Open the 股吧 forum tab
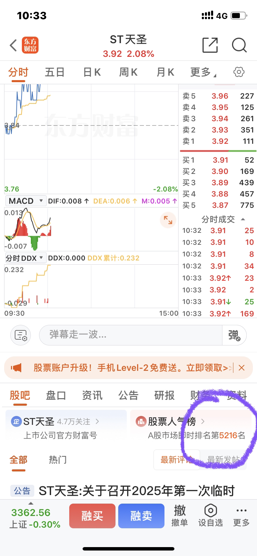Screen dimensions: 257x556 20,395
